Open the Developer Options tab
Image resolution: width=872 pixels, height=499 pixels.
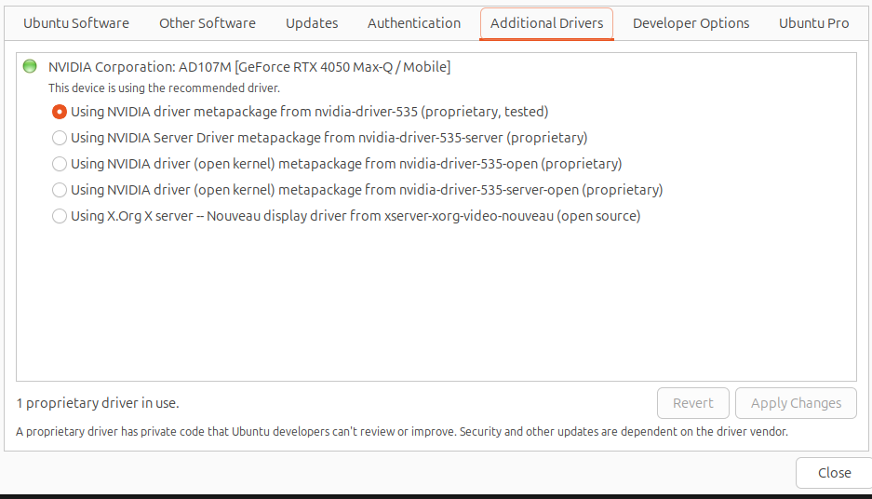click(691, 23)
